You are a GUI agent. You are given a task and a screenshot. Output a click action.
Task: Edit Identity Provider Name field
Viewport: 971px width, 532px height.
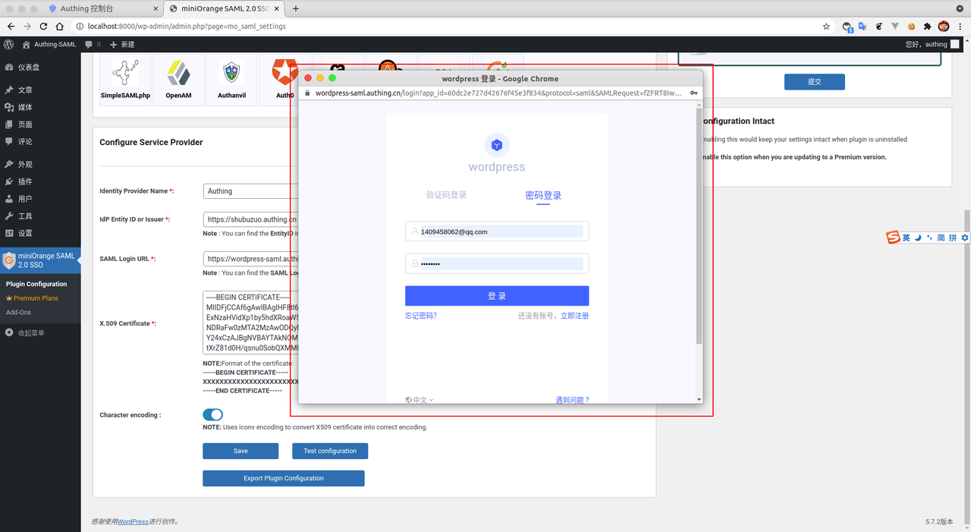[x=250, y=191]
